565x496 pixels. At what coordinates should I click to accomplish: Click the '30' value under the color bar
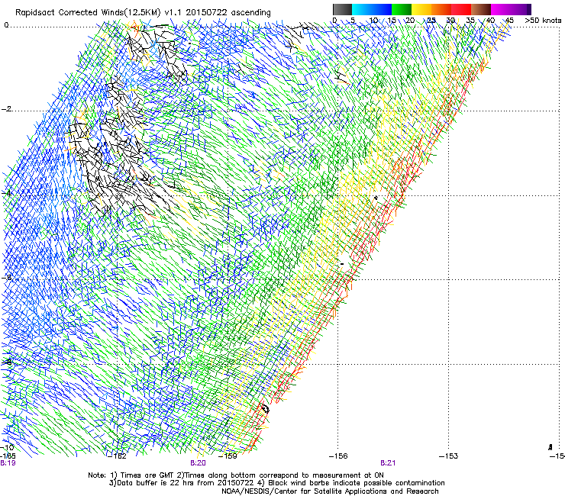click(x=450, y=20)
